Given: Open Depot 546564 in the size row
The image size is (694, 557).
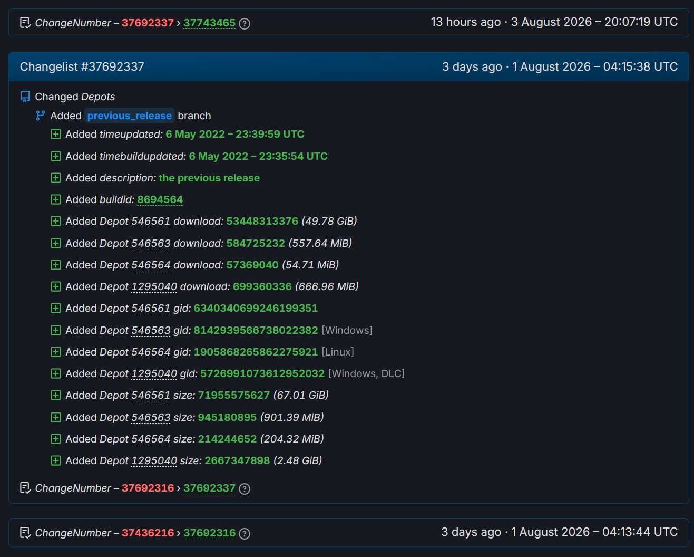Looking at the screenshot, I should point(151,439).
